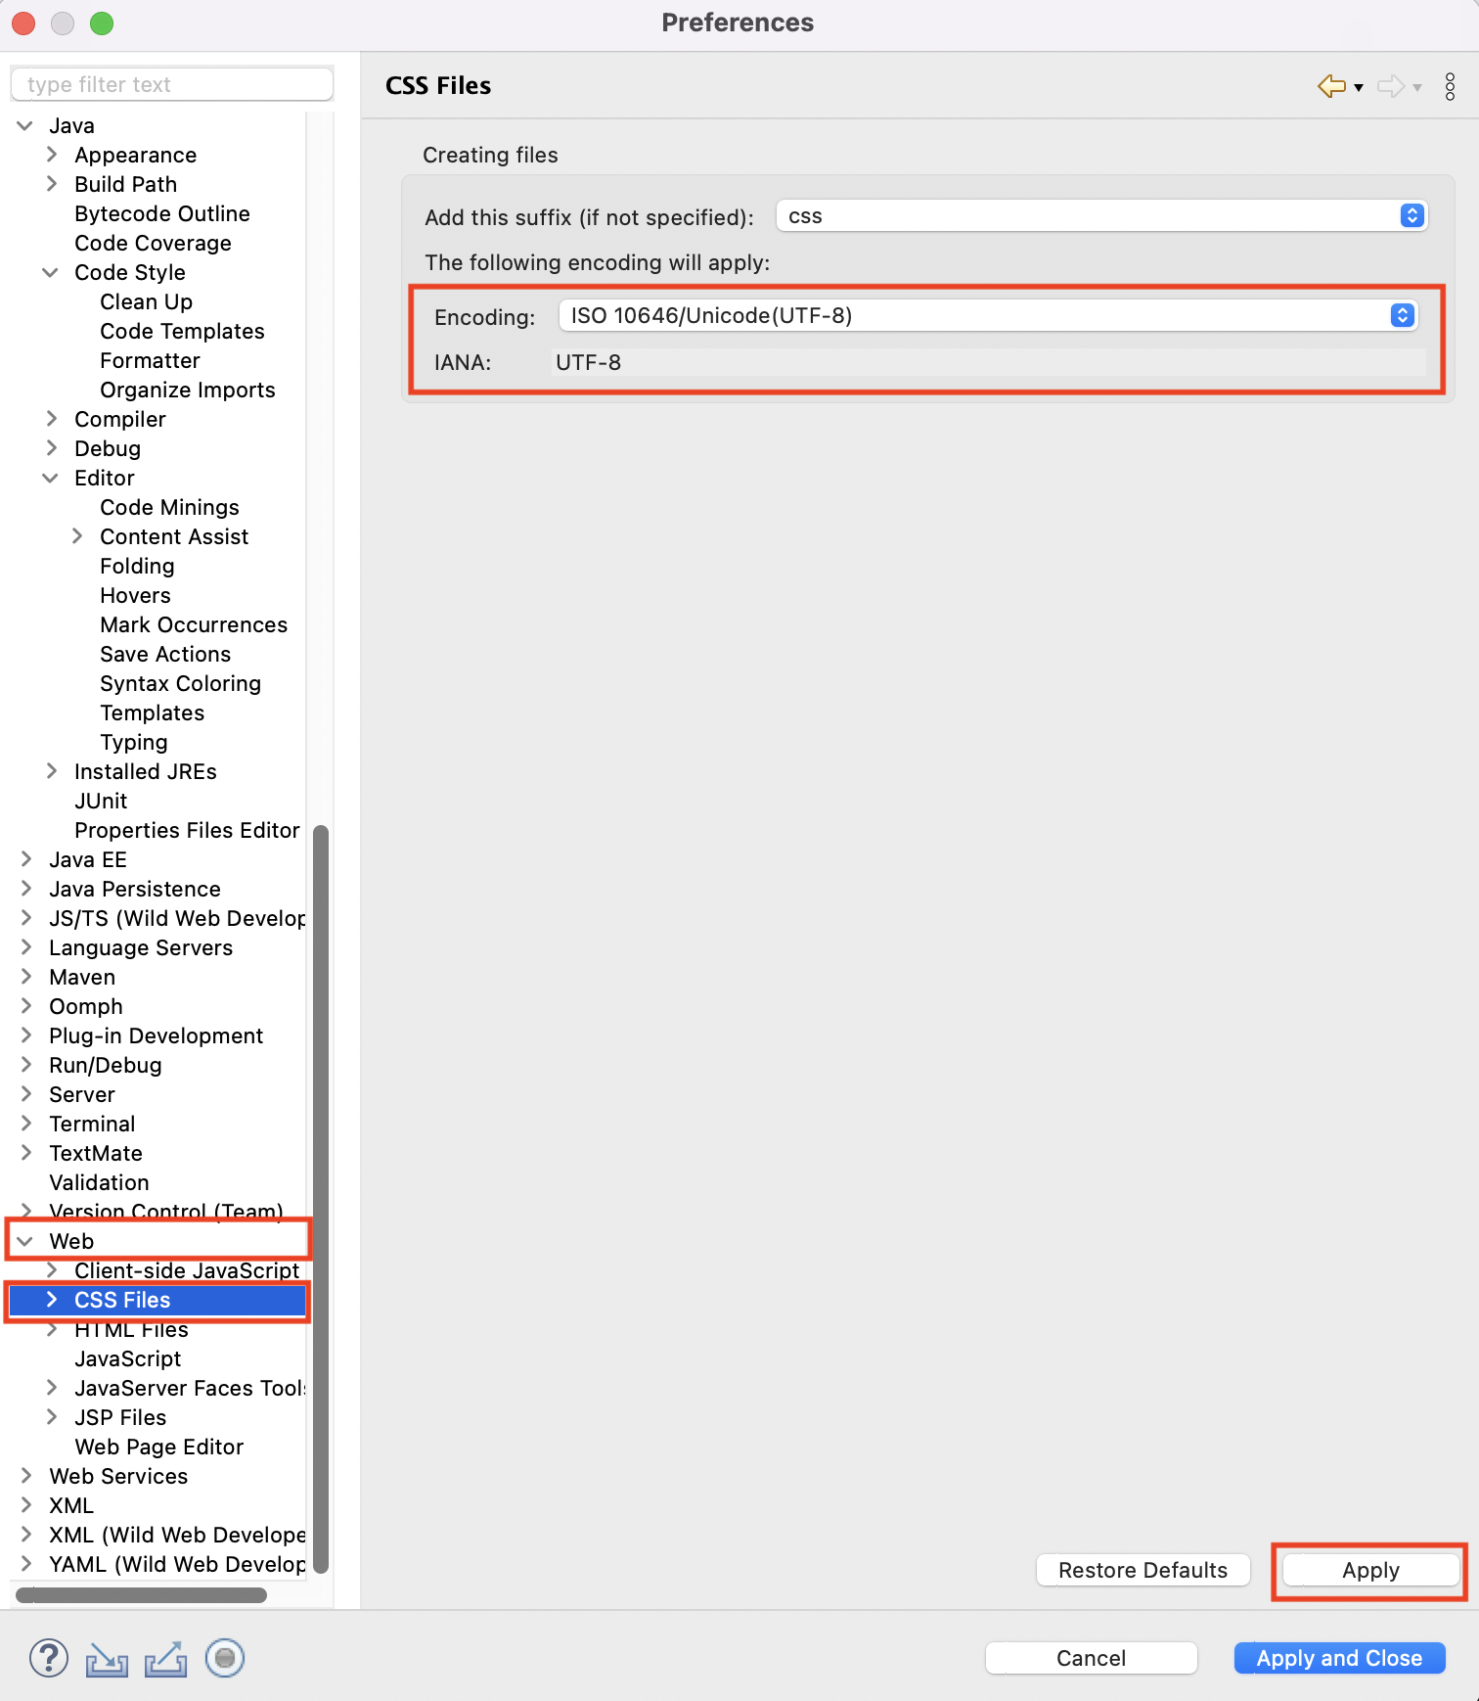
Task: Select the JUnit page
Action: tap(101, 801)
